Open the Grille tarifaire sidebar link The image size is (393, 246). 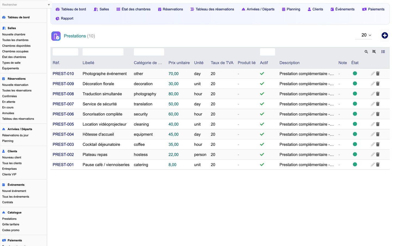pyautogui.click(x=11, y=224)
